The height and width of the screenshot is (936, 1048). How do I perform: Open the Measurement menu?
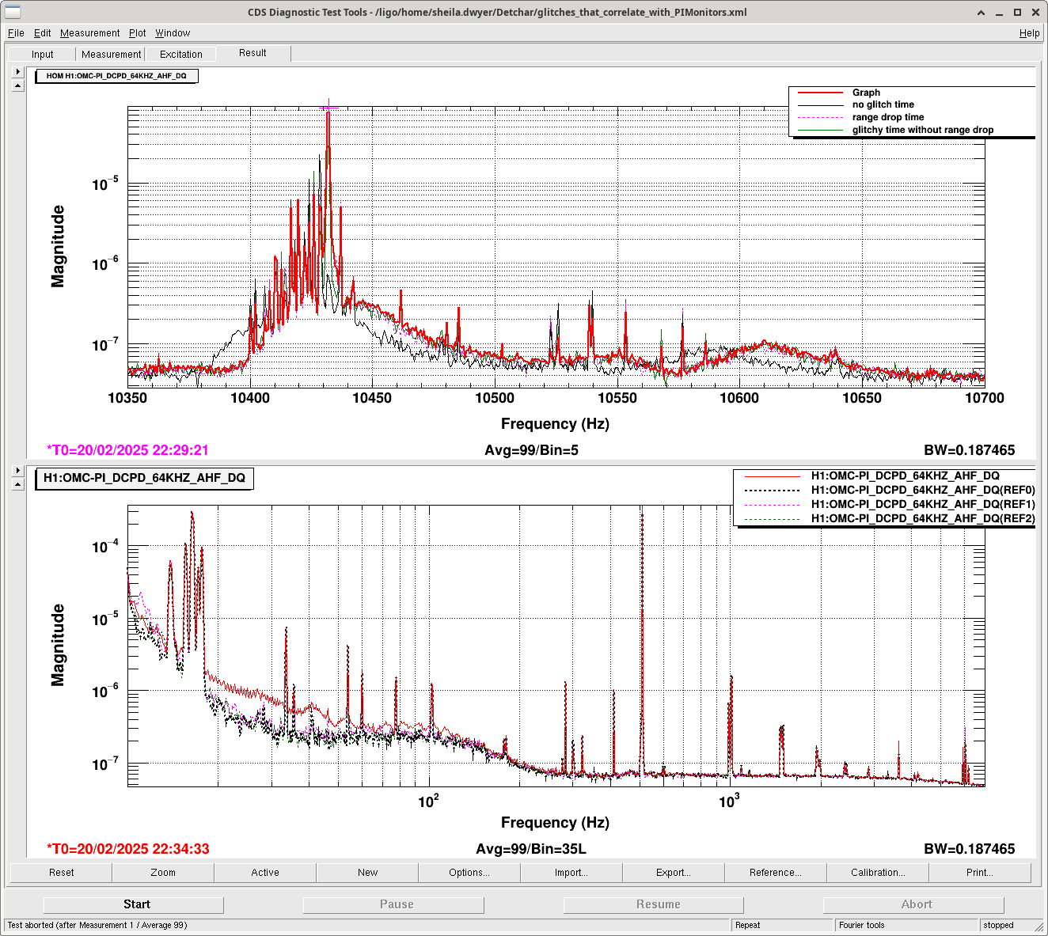click(x=89, y=33)
